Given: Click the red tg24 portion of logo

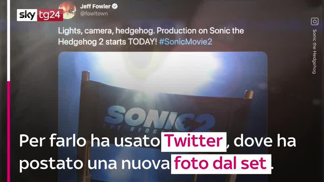Looking at the screenshot, I should click(50, 15).
